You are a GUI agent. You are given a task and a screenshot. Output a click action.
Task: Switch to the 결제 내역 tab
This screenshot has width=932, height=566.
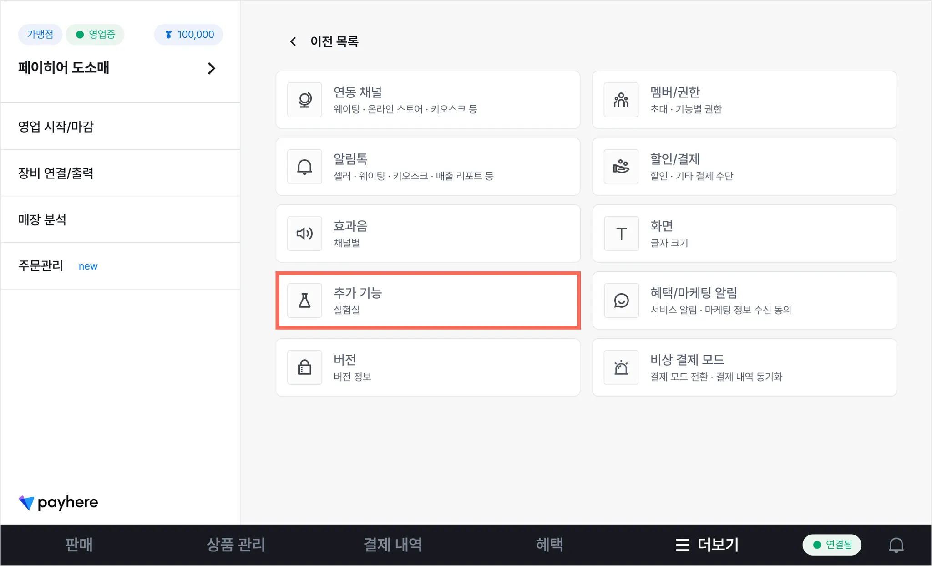tap(393, 545)
